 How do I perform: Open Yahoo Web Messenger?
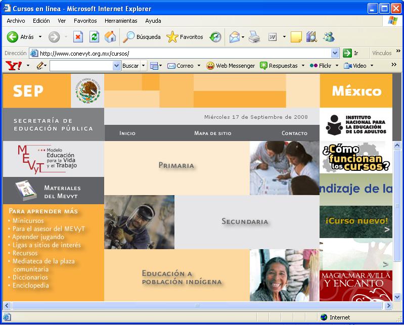click(x=230, y=66)
